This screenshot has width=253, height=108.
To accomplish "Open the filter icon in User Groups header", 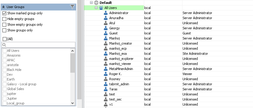I will (x=72, y=7).
